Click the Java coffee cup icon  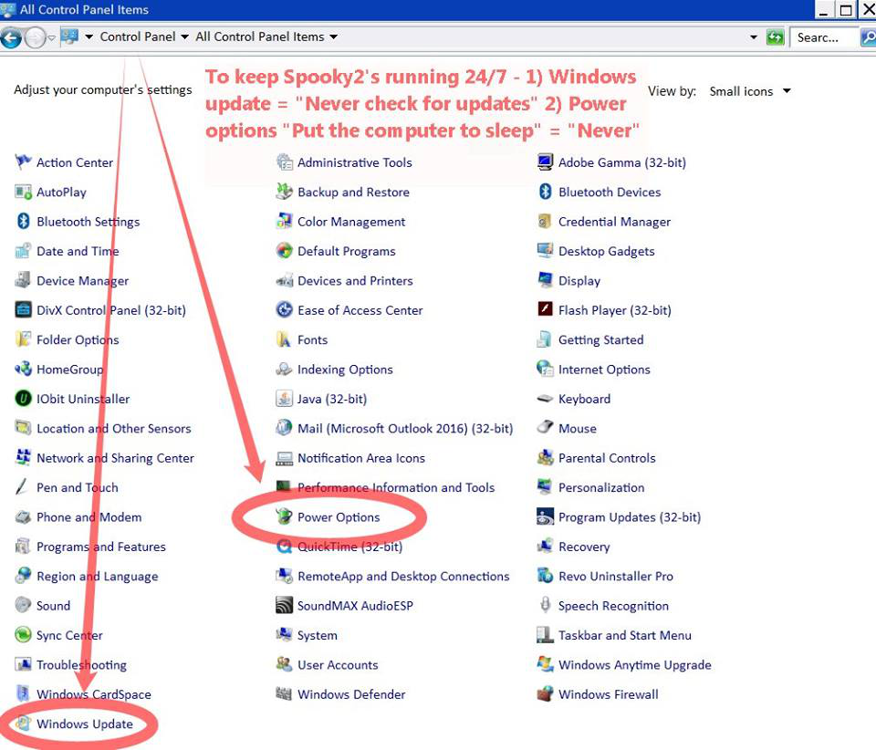point(285,399)
